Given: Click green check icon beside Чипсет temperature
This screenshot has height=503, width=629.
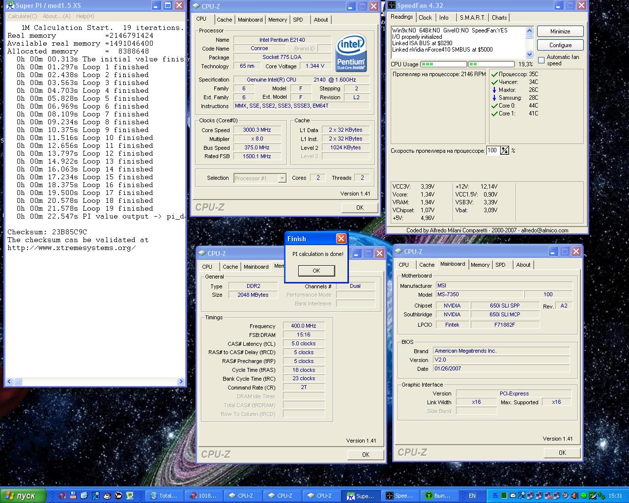Looking at the screenshot, I should coord(494,82).
